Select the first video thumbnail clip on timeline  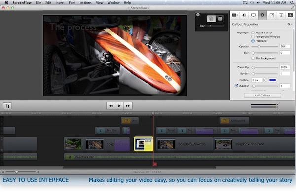click(73, 144)
